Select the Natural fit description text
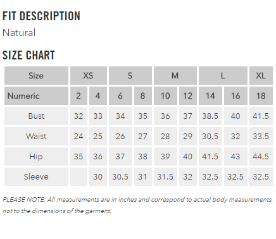Viewport: 276px width, 239px height. pos(19,33)
